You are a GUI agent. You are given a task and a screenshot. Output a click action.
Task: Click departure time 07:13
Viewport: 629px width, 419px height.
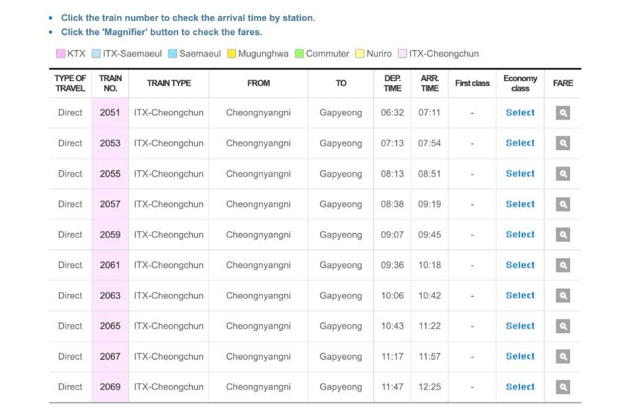pyautogui.click(x=392, y=143)
